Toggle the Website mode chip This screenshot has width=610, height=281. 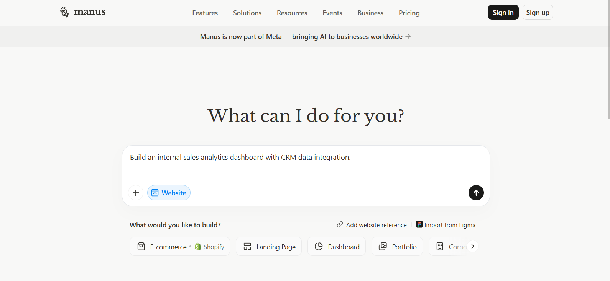click(x=169, y=193)
